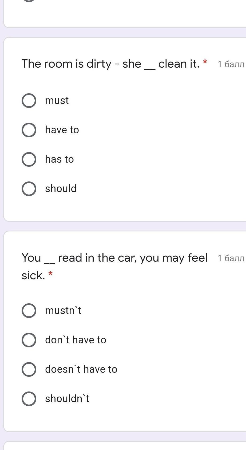Click the "should" answer label text
Viewport: 246px width, 450px height.
point(61,189)
